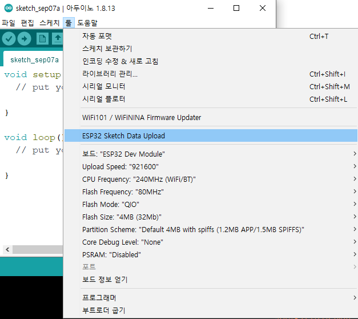Open the 스케치 menu
358x319 pixels.
pyautogui.click(x=50, y=23)
